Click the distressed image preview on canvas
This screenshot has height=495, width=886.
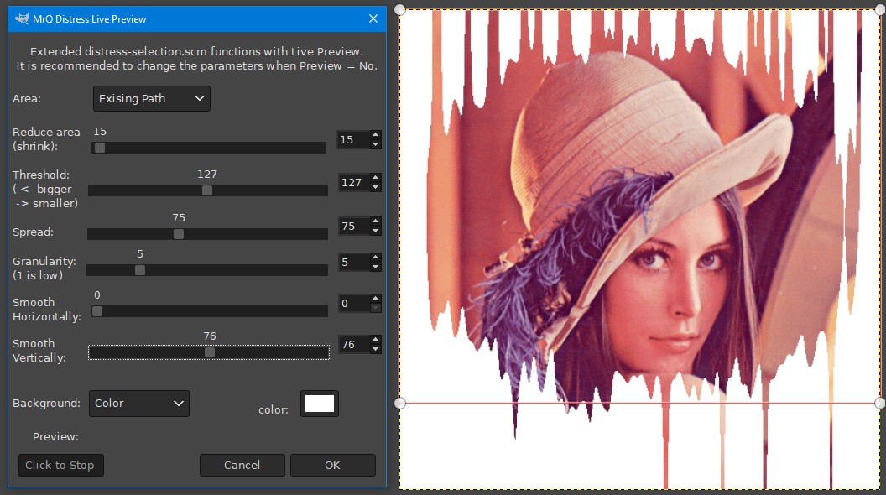(x=639, y=249)
